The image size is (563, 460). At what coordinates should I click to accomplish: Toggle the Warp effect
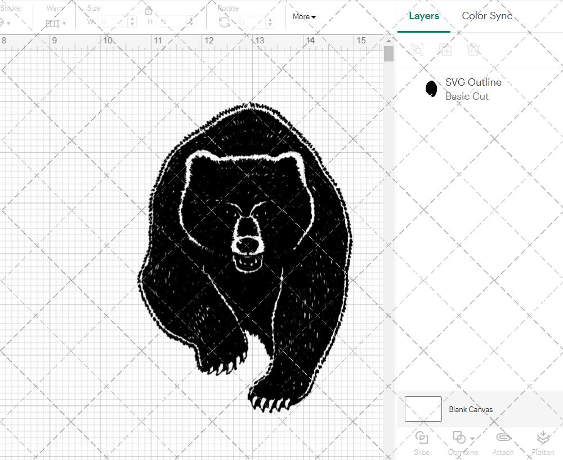52,23
